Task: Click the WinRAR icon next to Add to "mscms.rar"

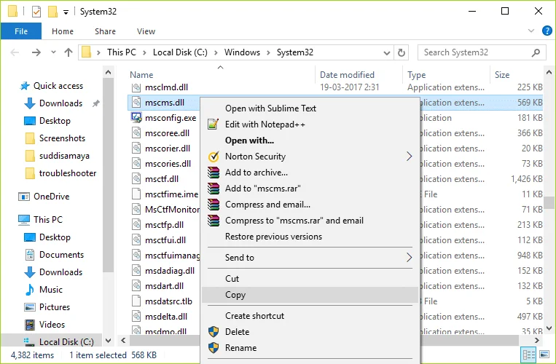Action: [x=214, y=189]
